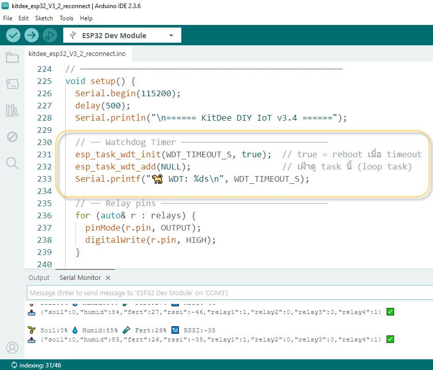
Task: Open the Sketchbook folder sidebar icon
Action: pyautogui.click(x=12, y=57)
